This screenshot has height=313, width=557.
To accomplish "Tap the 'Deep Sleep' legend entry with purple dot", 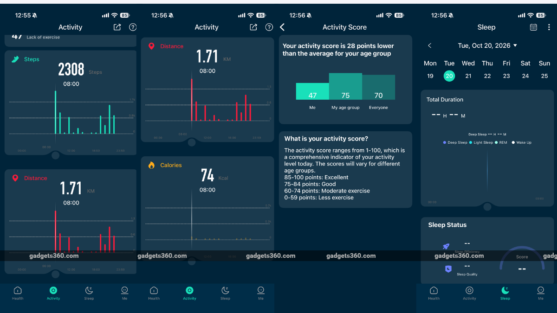I will click(x=455, y=143).
